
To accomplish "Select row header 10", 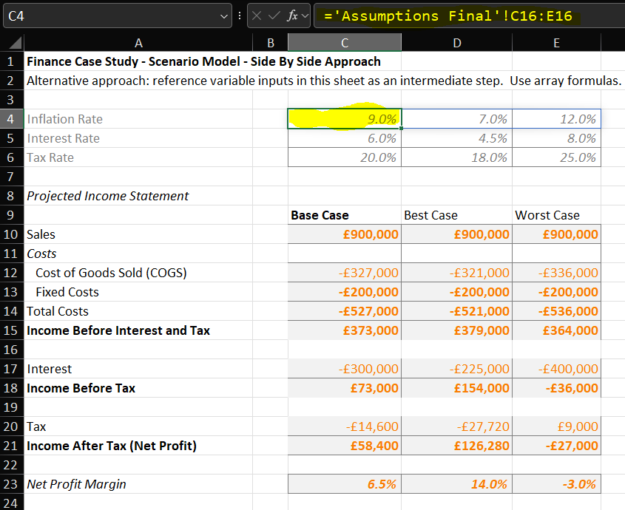I will tap(12, 234).
